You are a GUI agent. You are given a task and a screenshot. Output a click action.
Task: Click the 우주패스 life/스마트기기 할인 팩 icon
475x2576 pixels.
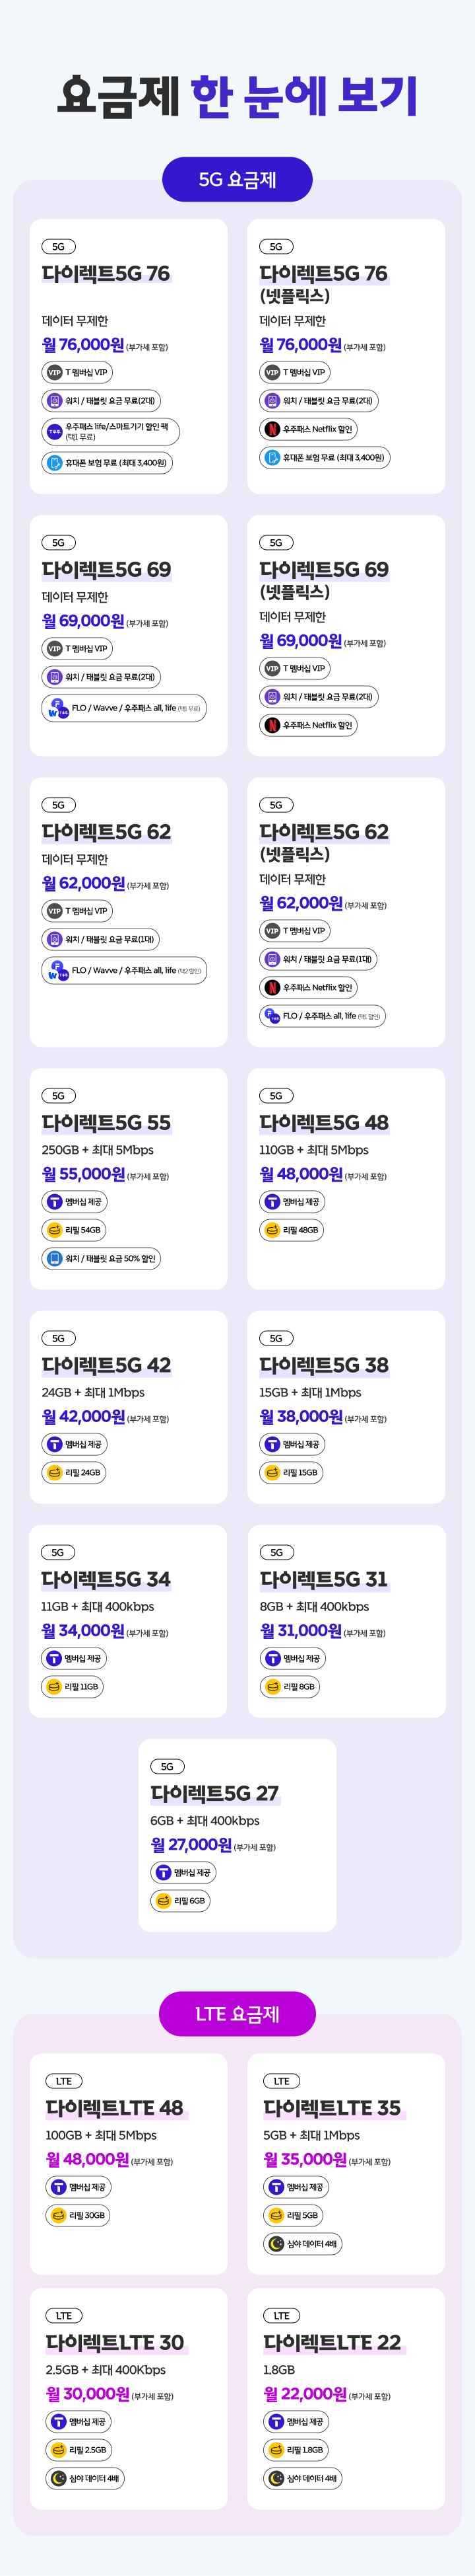pos(55,432)
